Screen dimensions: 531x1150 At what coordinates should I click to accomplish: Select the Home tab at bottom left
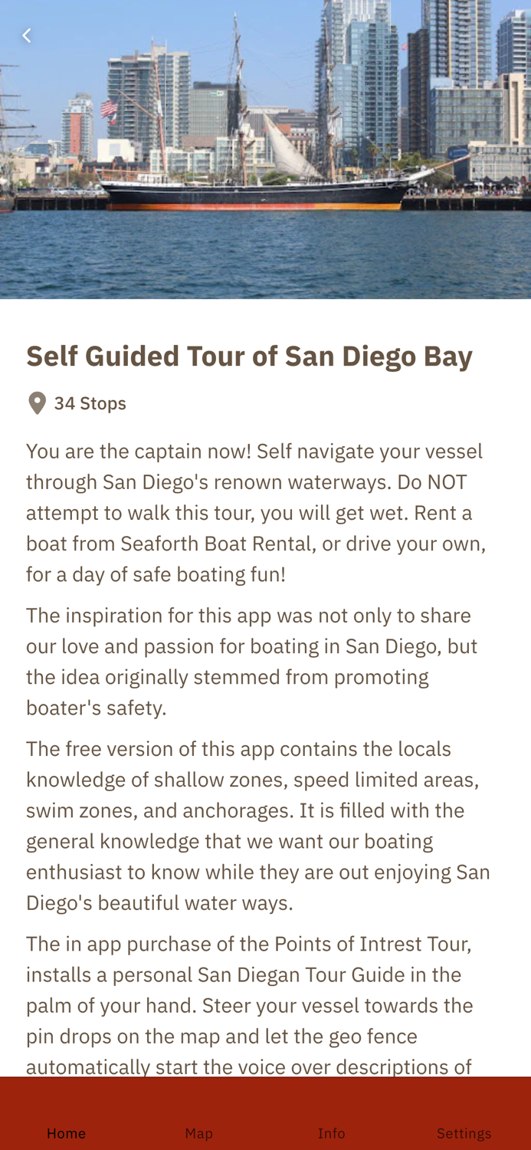tap(67, 1132)
